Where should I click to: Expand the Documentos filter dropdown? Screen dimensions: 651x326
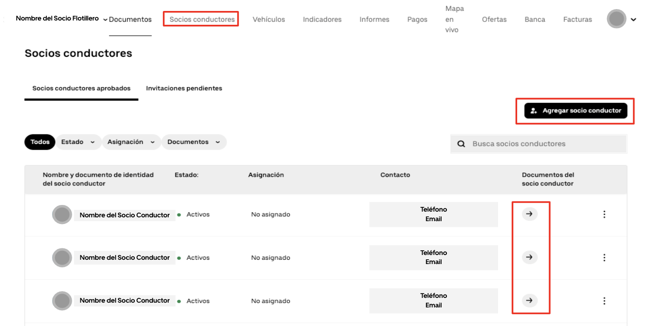pyautogui.click(x=194, y=142)
